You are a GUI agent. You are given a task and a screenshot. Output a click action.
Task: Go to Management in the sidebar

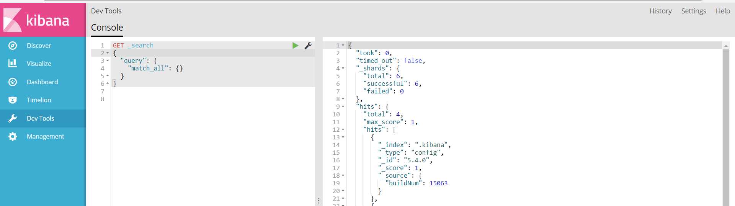point(45,136)
